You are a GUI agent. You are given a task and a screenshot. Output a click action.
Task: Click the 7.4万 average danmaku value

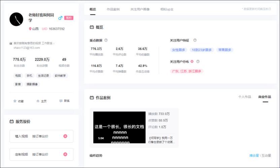pyautogui.click(x=119, y=66)
